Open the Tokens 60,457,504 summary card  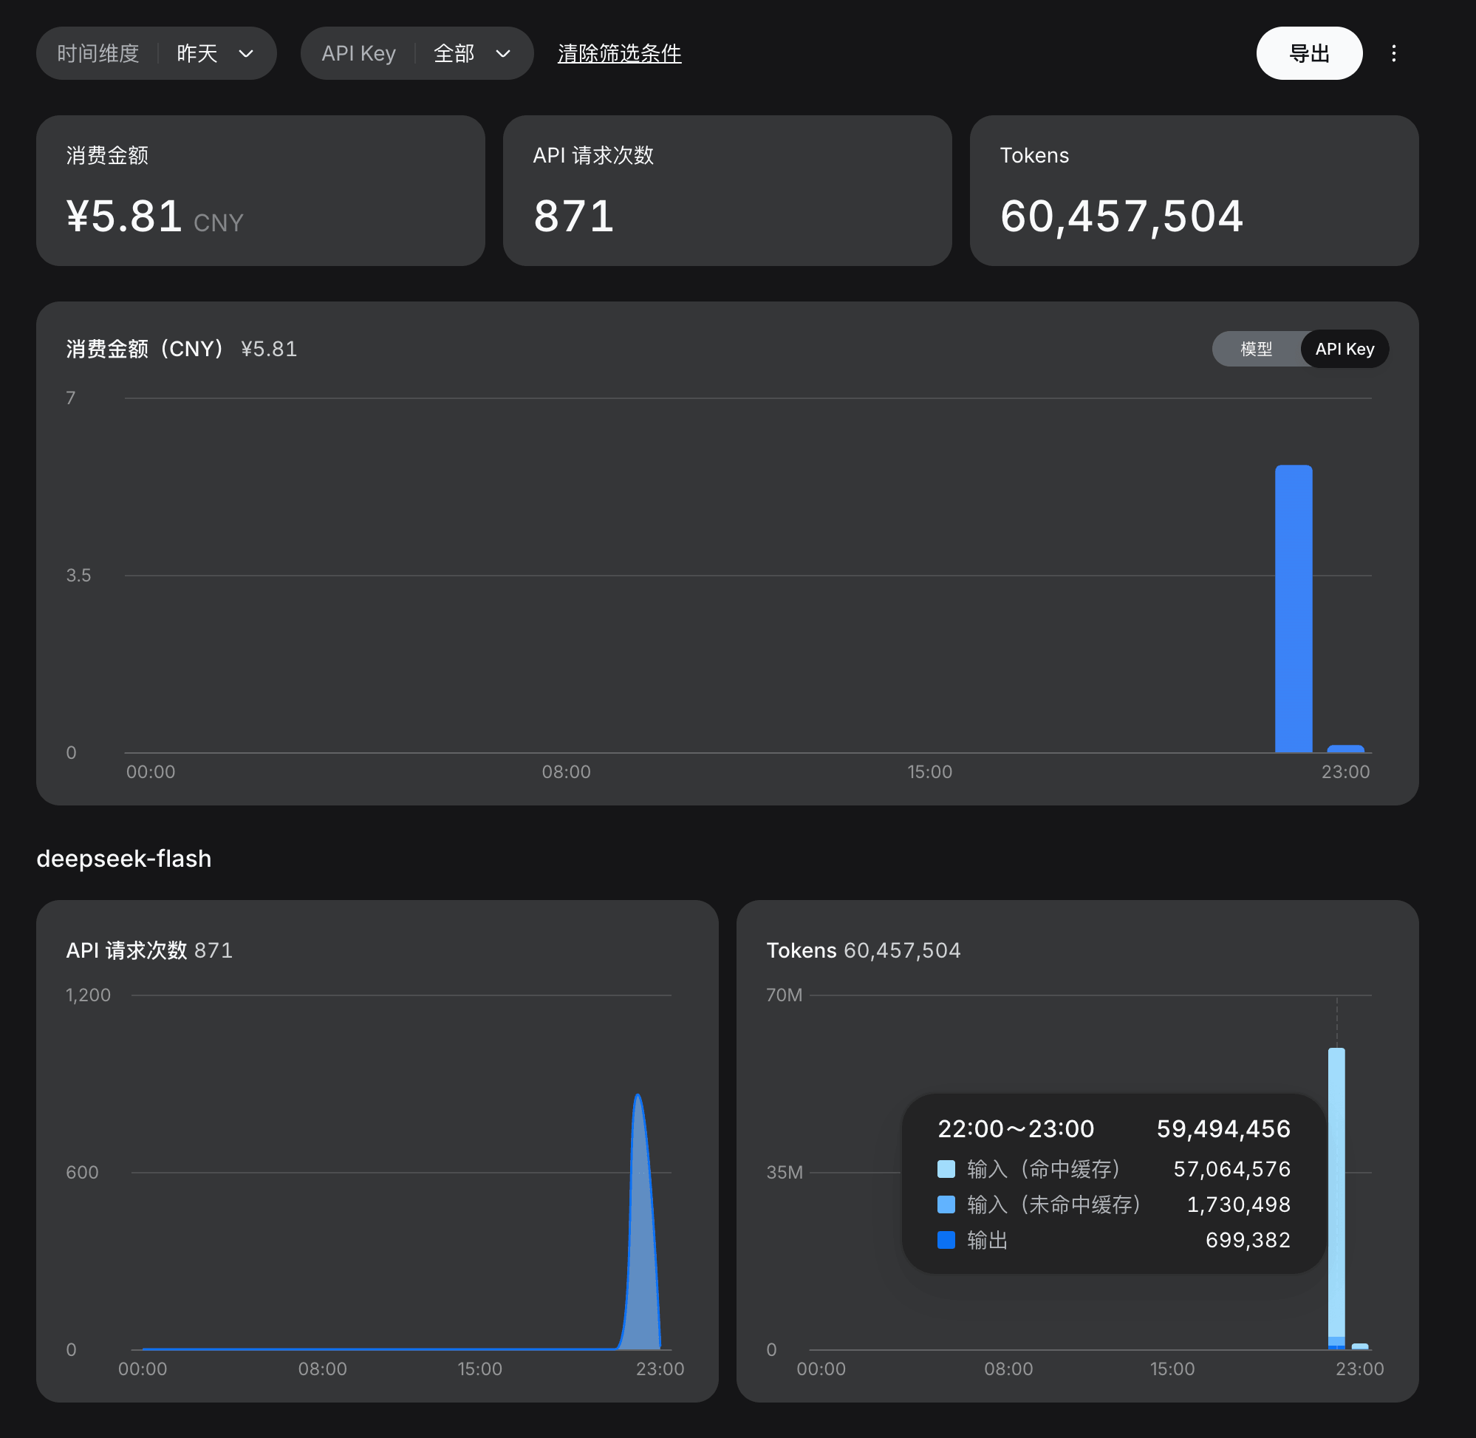click(x=1195, y=191)
